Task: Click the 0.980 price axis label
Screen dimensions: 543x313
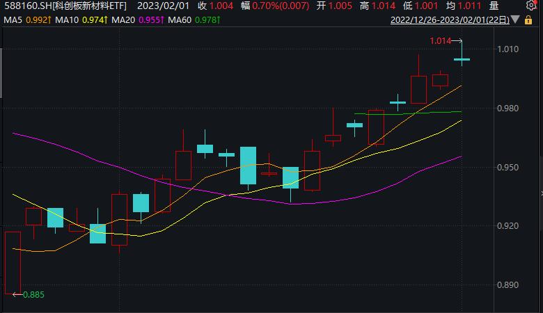Action: (508, 109)
